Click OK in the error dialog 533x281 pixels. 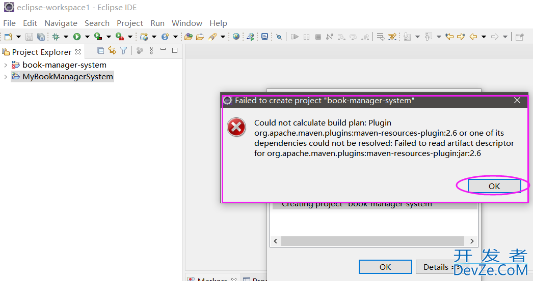494,186
